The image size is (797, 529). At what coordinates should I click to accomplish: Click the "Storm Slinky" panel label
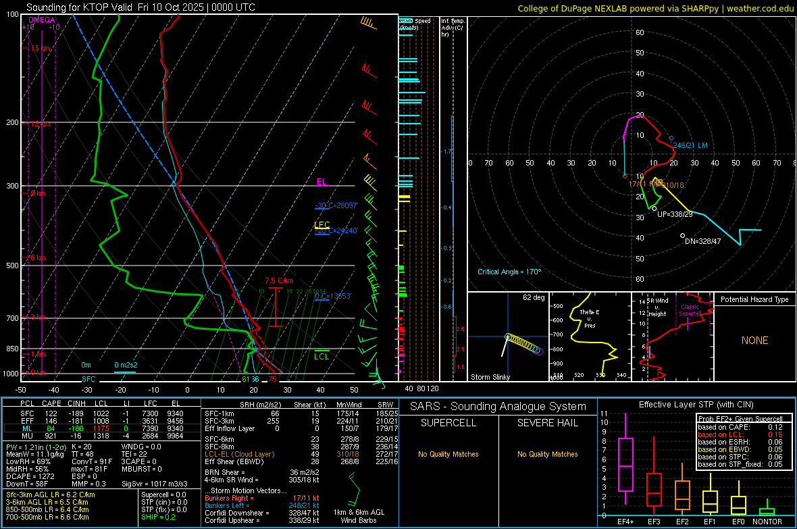pyautogui.click(x=490, y=377)
